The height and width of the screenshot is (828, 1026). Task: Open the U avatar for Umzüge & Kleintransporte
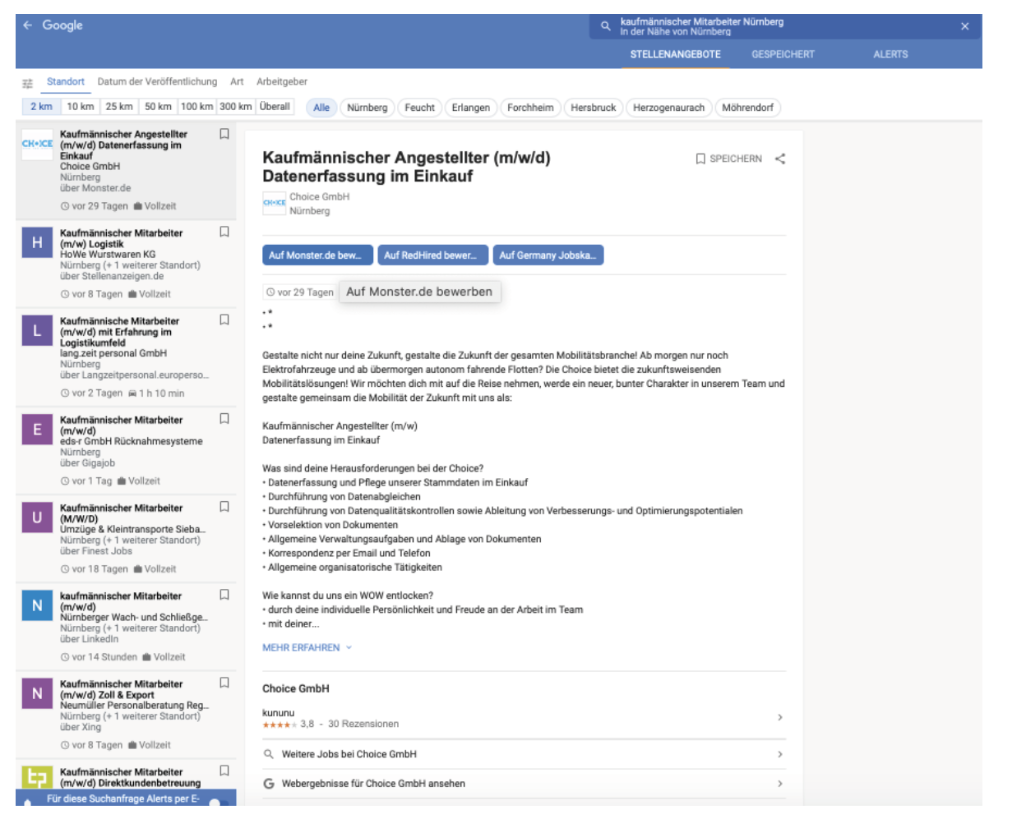tap(37, 517)
